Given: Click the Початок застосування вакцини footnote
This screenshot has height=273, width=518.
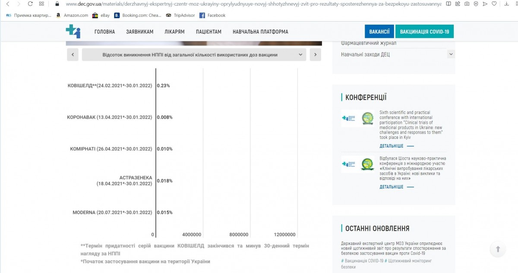Looking at the screenshot, I should [x=145, y=261].
